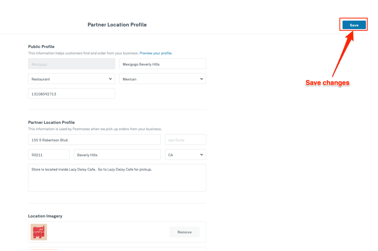
Task: Focus the Apt/Suite field
Action: [x=185, y=140]
